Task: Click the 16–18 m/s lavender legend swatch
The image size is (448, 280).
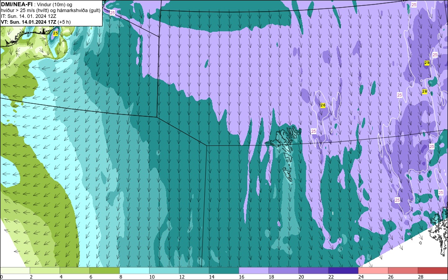Action: pyautogui.click(x=254, y=271)
